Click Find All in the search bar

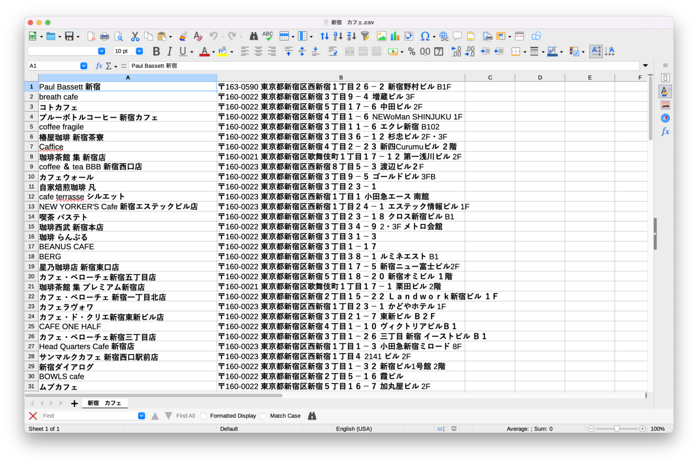185,416
